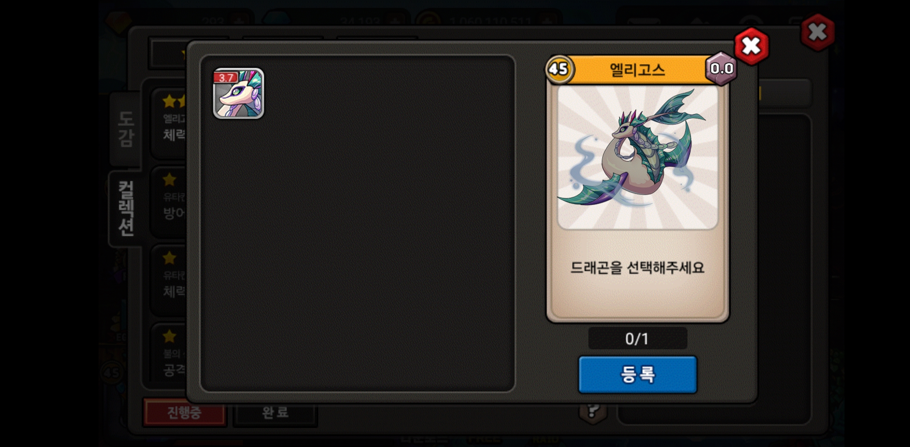The width and height of the screenshot is (910, 447).
Task: Select the 3.7 dragon portrait thumbnail
Action: pos(238,94)
